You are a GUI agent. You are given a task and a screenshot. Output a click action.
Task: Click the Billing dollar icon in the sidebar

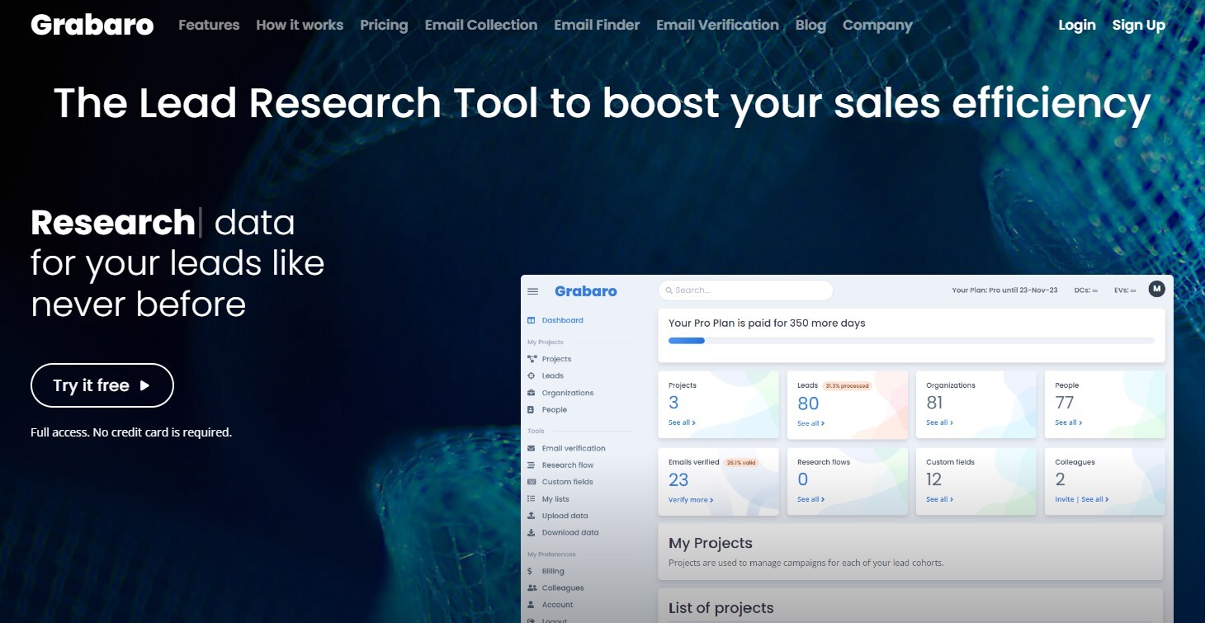click(531, 571)
